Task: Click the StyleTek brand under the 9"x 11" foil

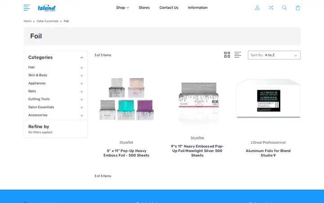Action: (198, 138)
